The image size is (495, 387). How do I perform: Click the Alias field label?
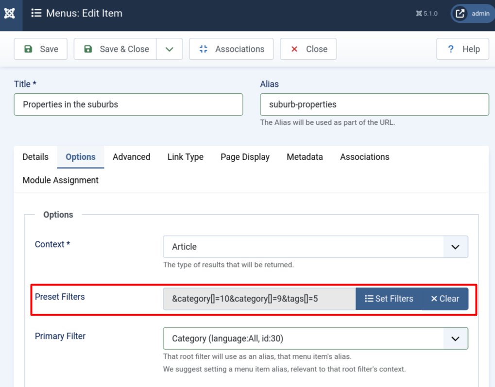pyautogui.click(x=269, y=84)
